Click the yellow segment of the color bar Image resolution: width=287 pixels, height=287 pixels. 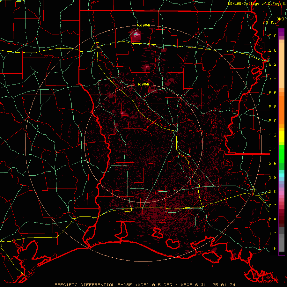pyautogui.click(x=282, y=136)
